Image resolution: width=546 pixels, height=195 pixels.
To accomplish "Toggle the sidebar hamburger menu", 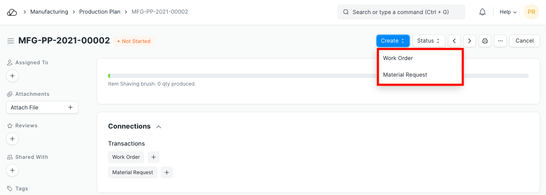I will click(11, 41).
